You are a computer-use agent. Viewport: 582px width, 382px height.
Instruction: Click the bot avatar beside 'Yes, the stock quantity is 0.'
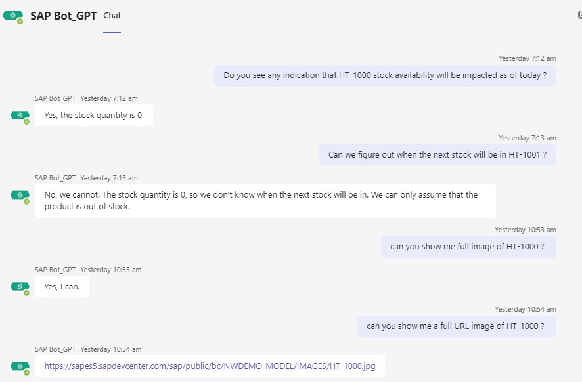20,116
